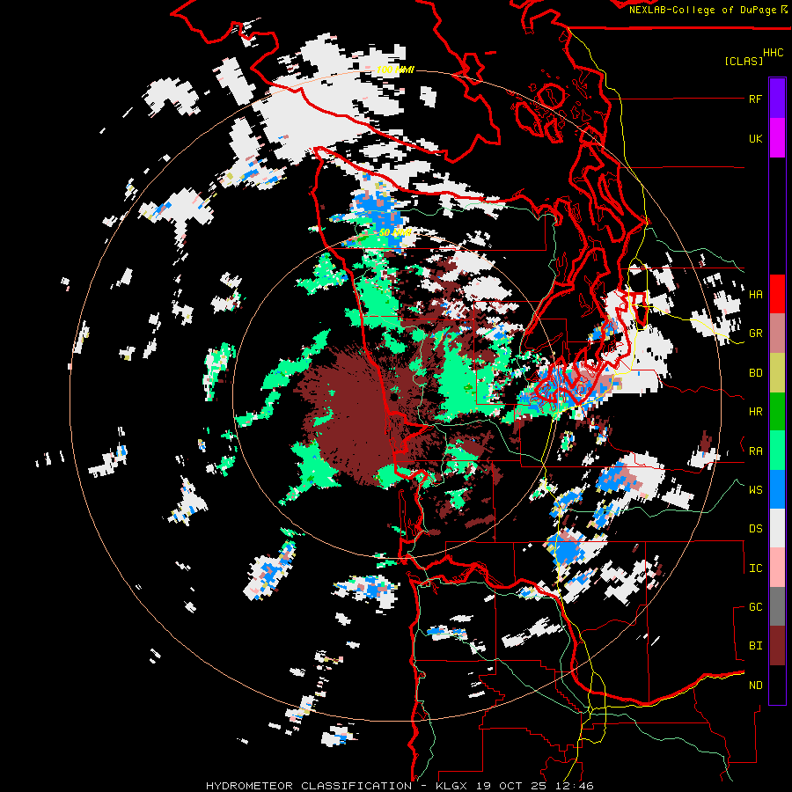792x792 pixels.
Task: Select the GC gray legend swatch
Action: tap(777, 606)
